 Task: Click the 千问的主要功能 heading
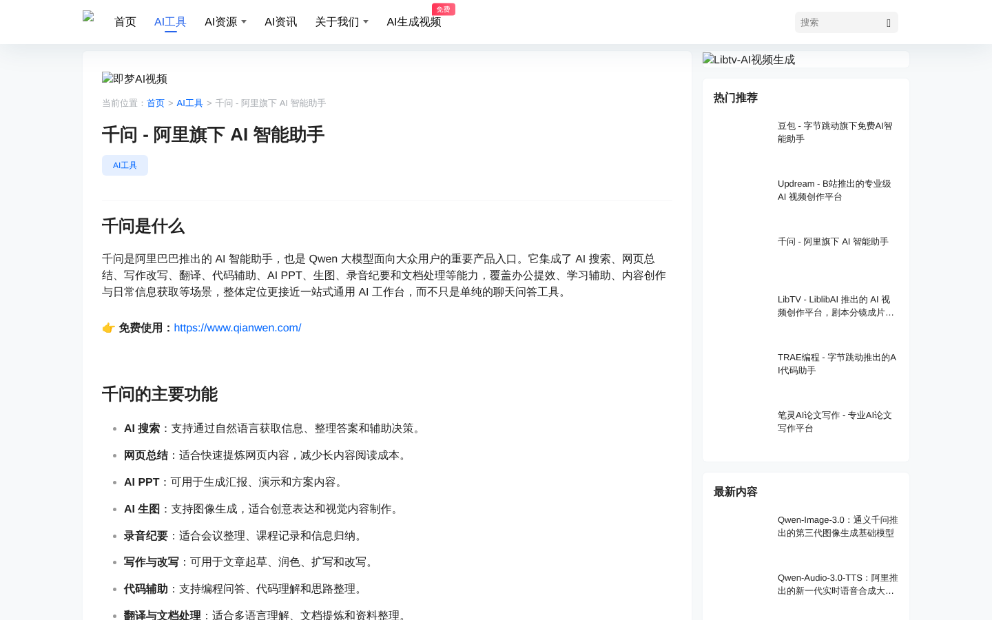[160, 394]
